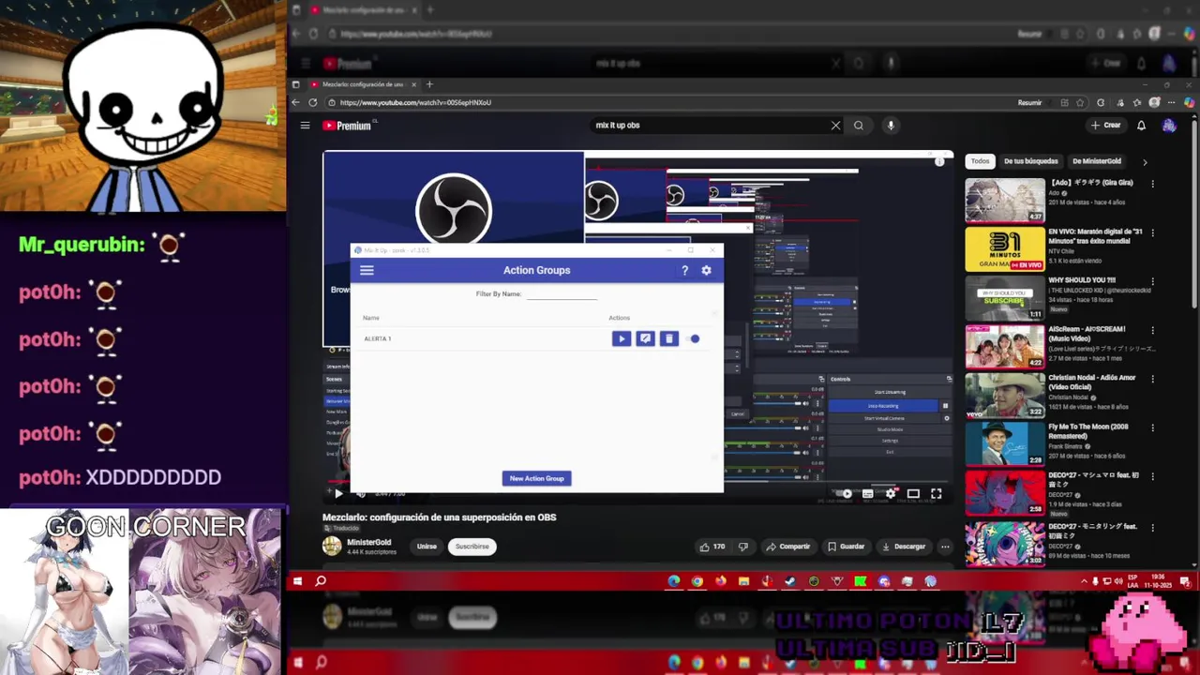Open the 31 Minutos live stream thumbnail
The height and width of the screenshot is (675, 1200).
(1005, 249)
